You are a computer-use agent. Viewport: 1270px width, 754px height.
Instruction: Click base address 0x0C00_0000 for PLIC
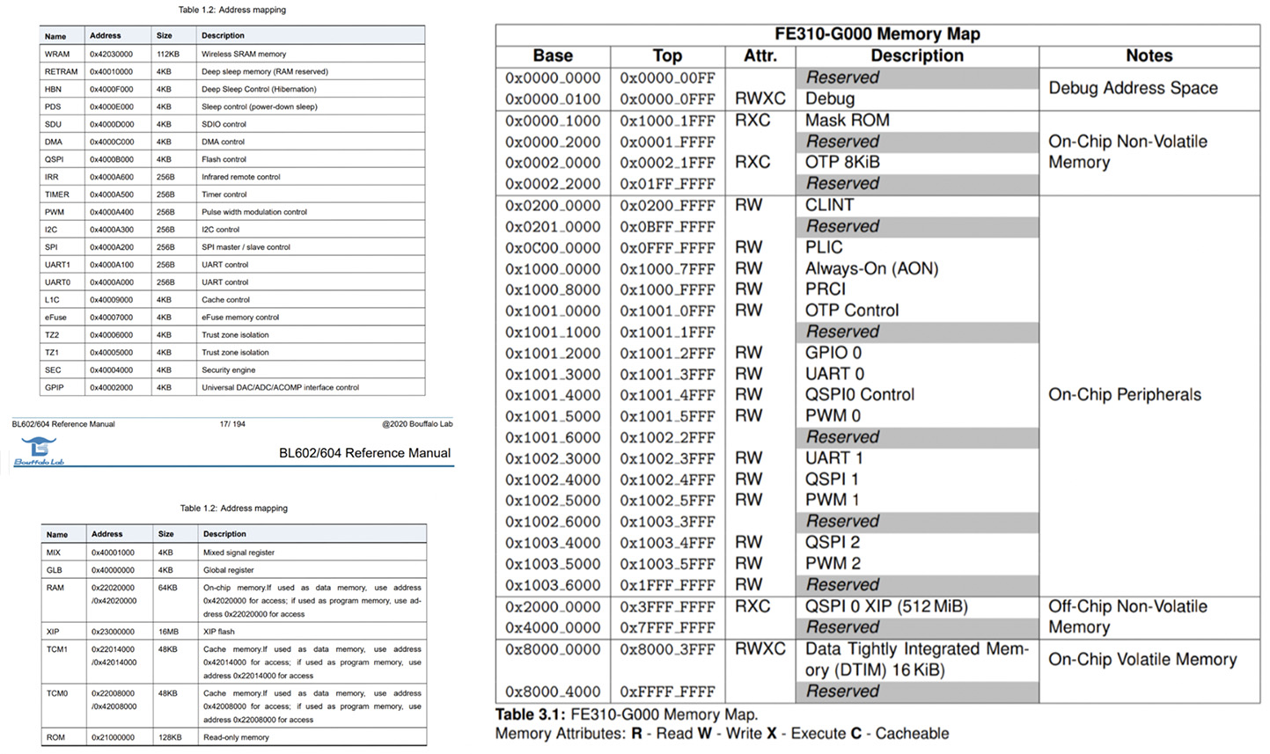[553, 247]
